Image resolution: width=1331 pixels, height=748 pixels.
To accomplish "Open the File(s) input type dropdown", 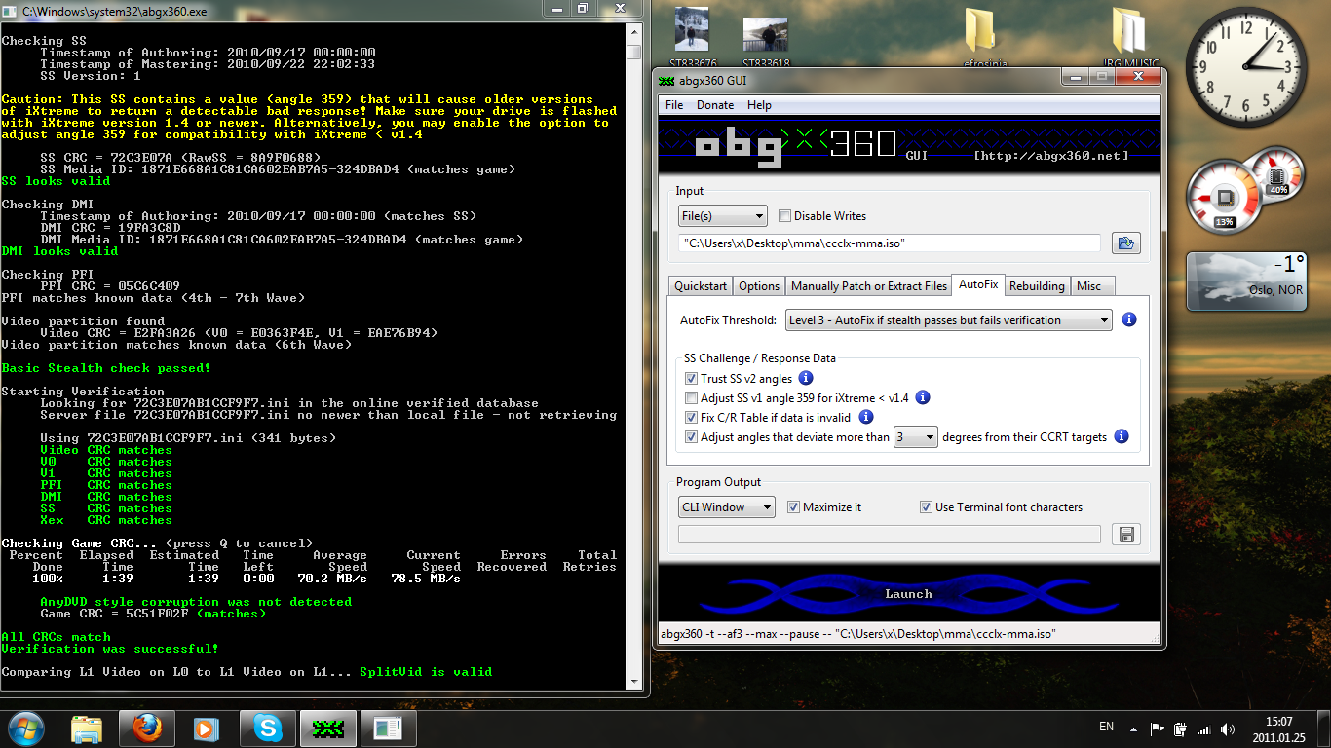I will (722, 216).
